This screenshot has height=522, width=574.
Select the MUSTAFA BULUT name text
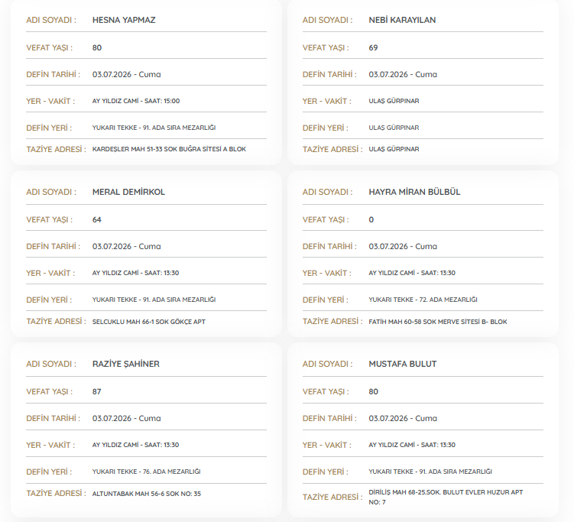click(x=403, y=365)
